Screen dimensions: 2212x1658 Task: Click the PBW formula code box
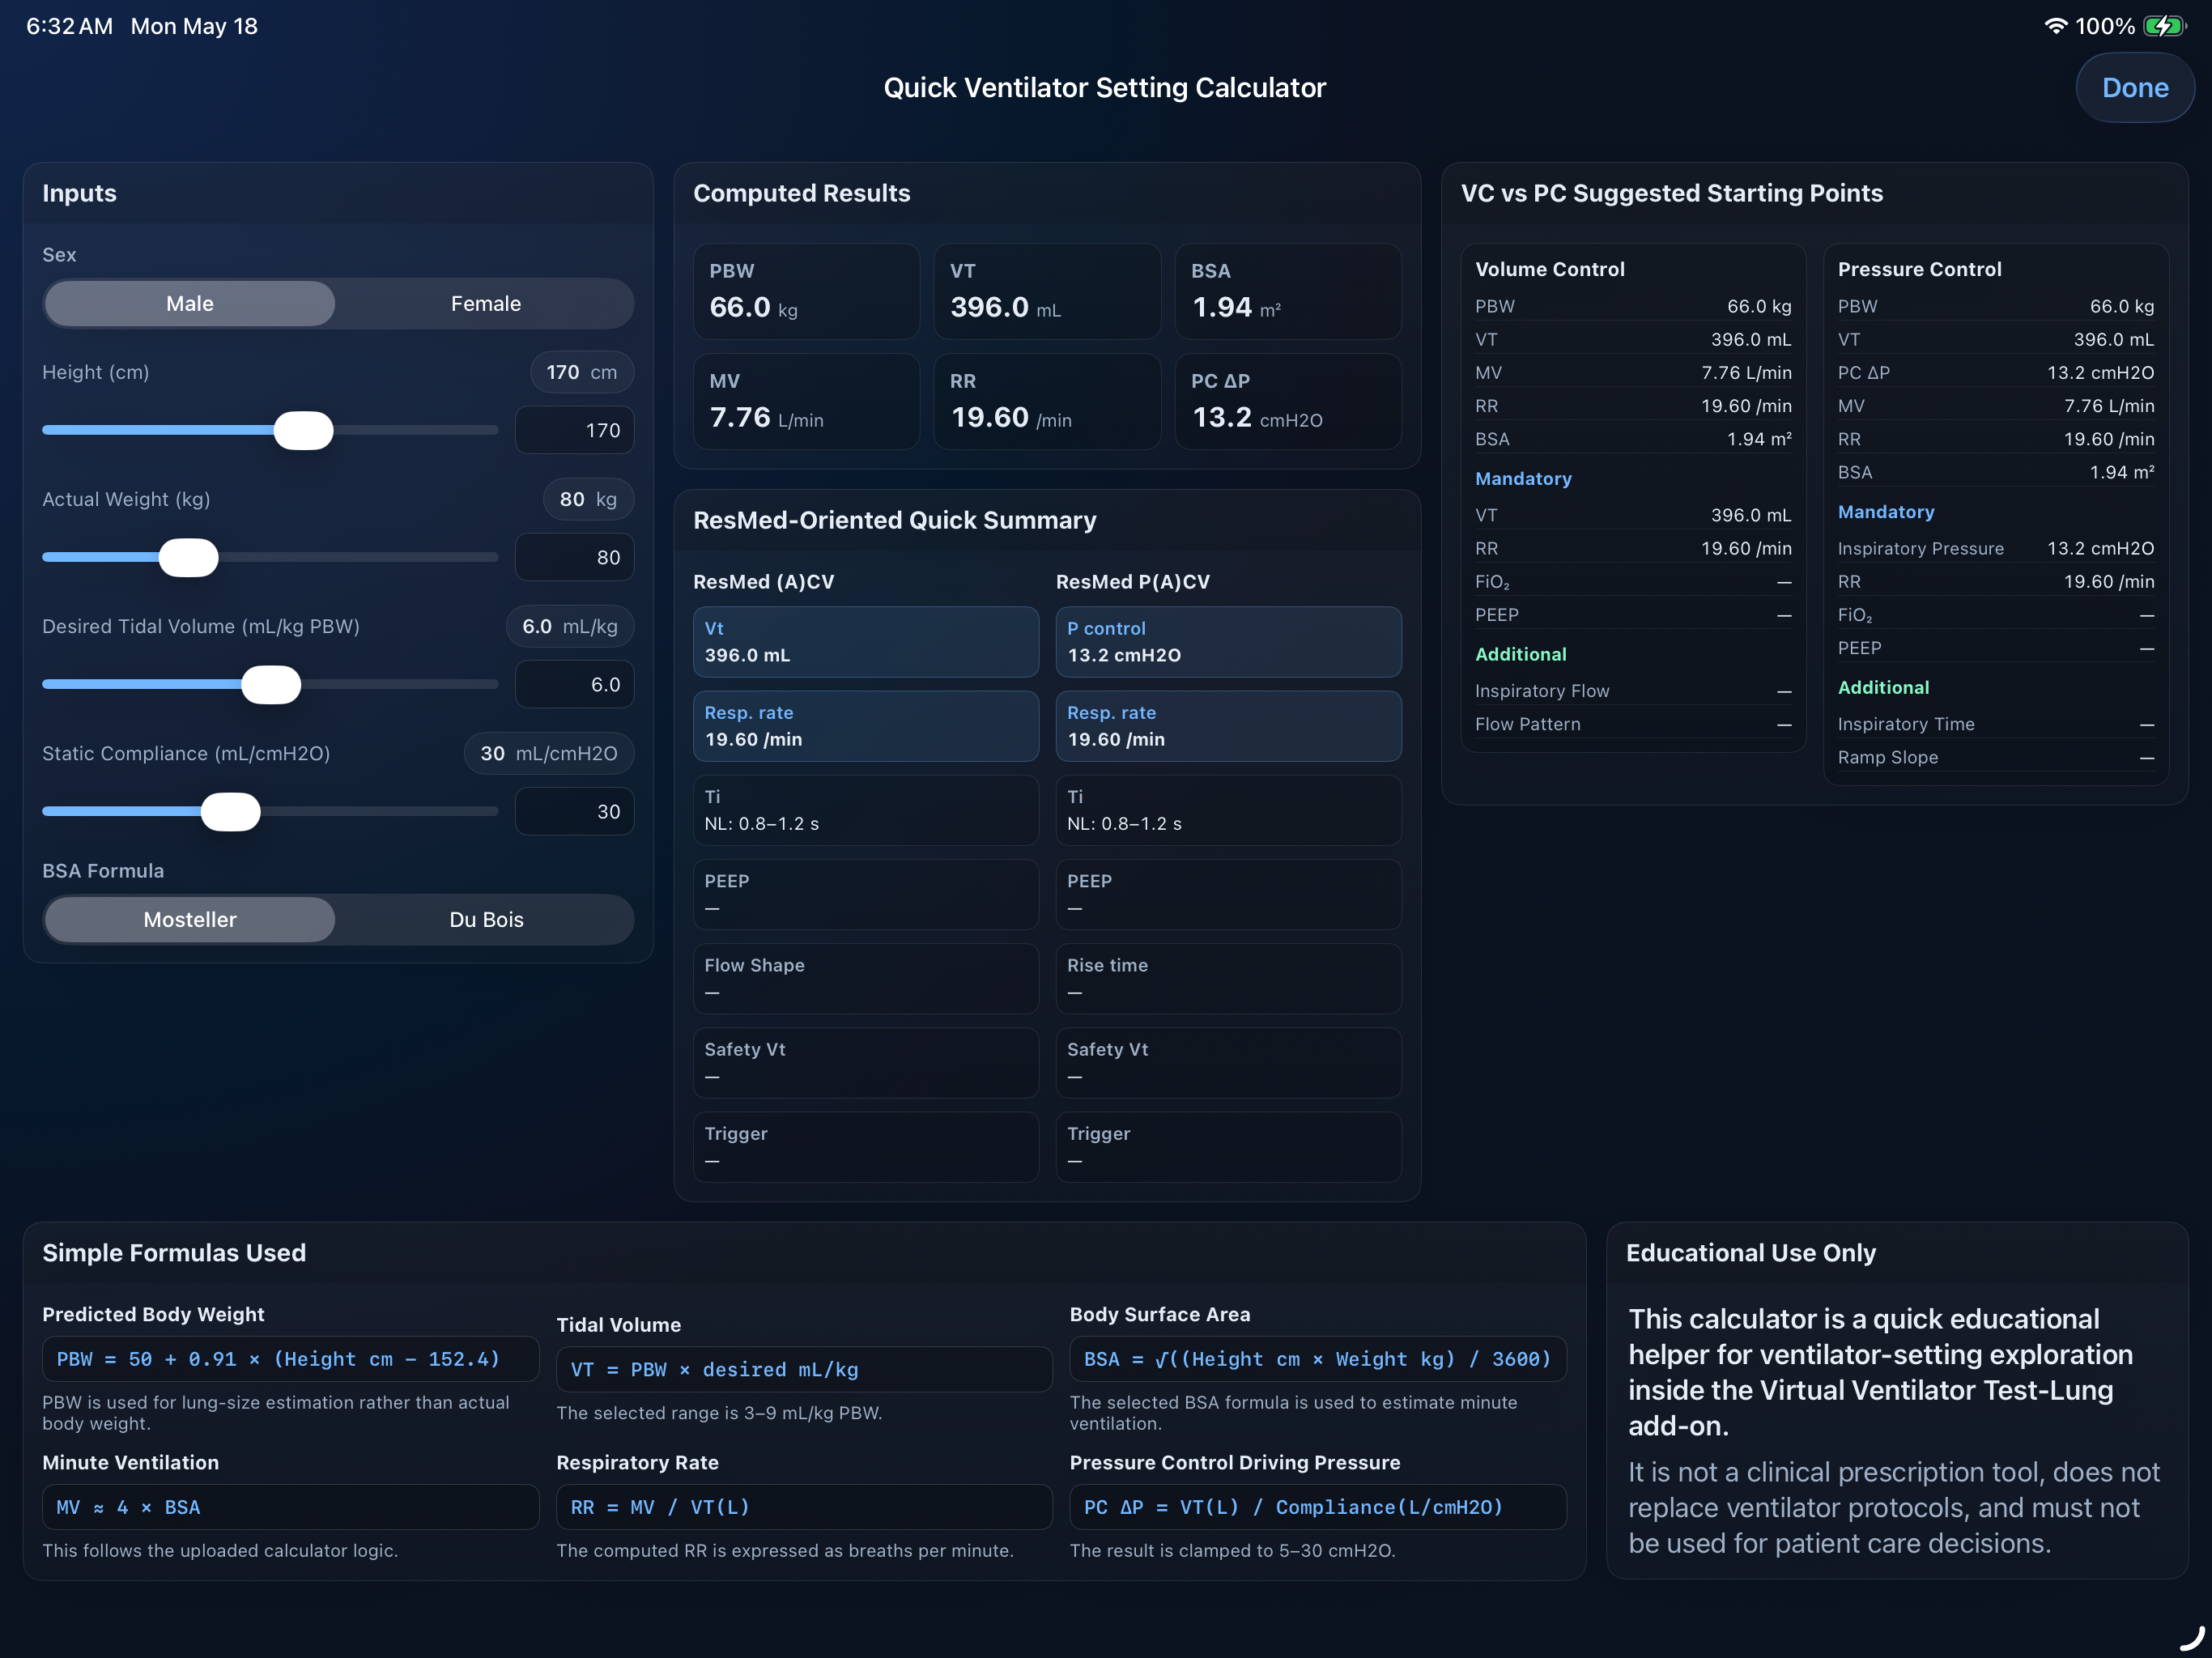290,1359
